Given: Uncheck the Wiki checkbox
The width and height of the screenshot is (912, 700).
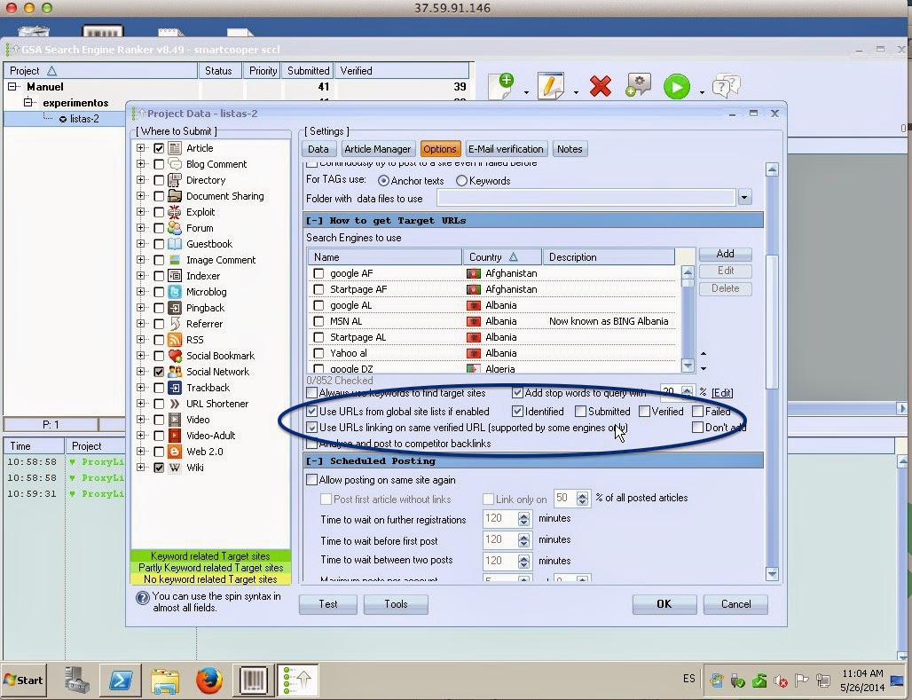Looking at the screenshot, I should pyautogui.click(x=159, y=468).
